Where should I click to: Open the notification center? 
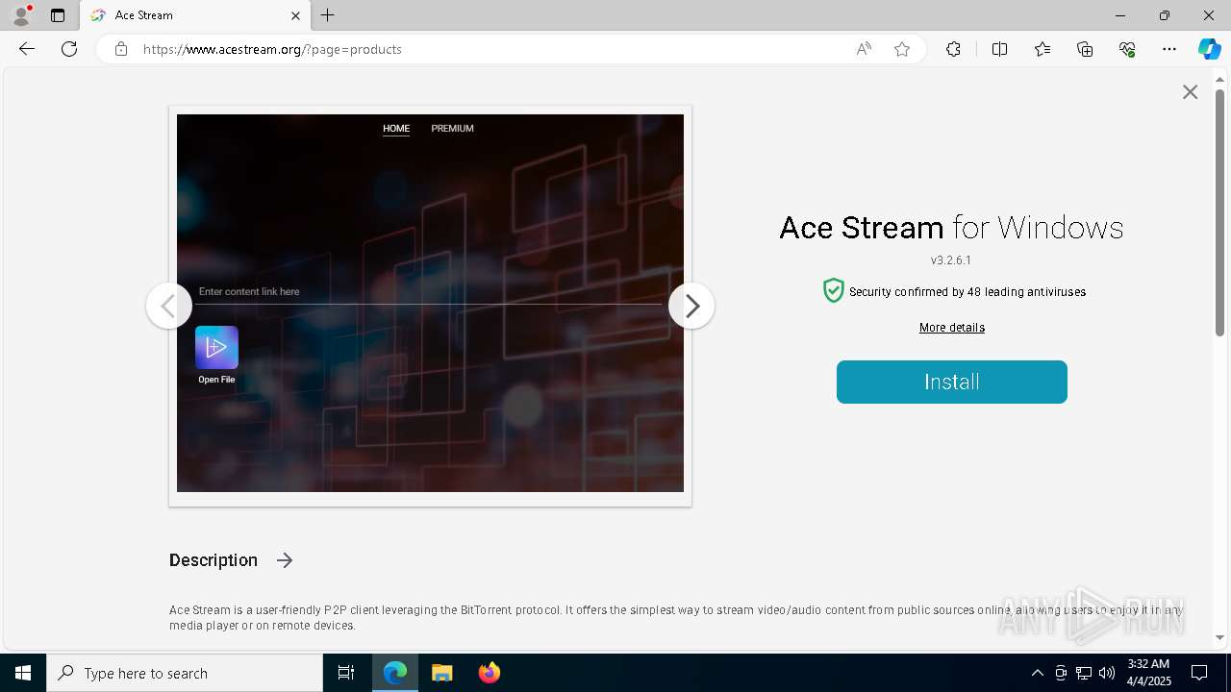(x=1199, y=673)
